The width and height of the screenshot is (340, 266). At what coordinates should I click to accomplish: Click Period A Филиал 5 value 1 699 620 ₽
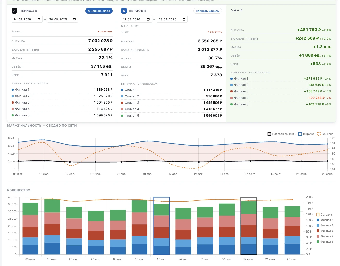point(103,115)
